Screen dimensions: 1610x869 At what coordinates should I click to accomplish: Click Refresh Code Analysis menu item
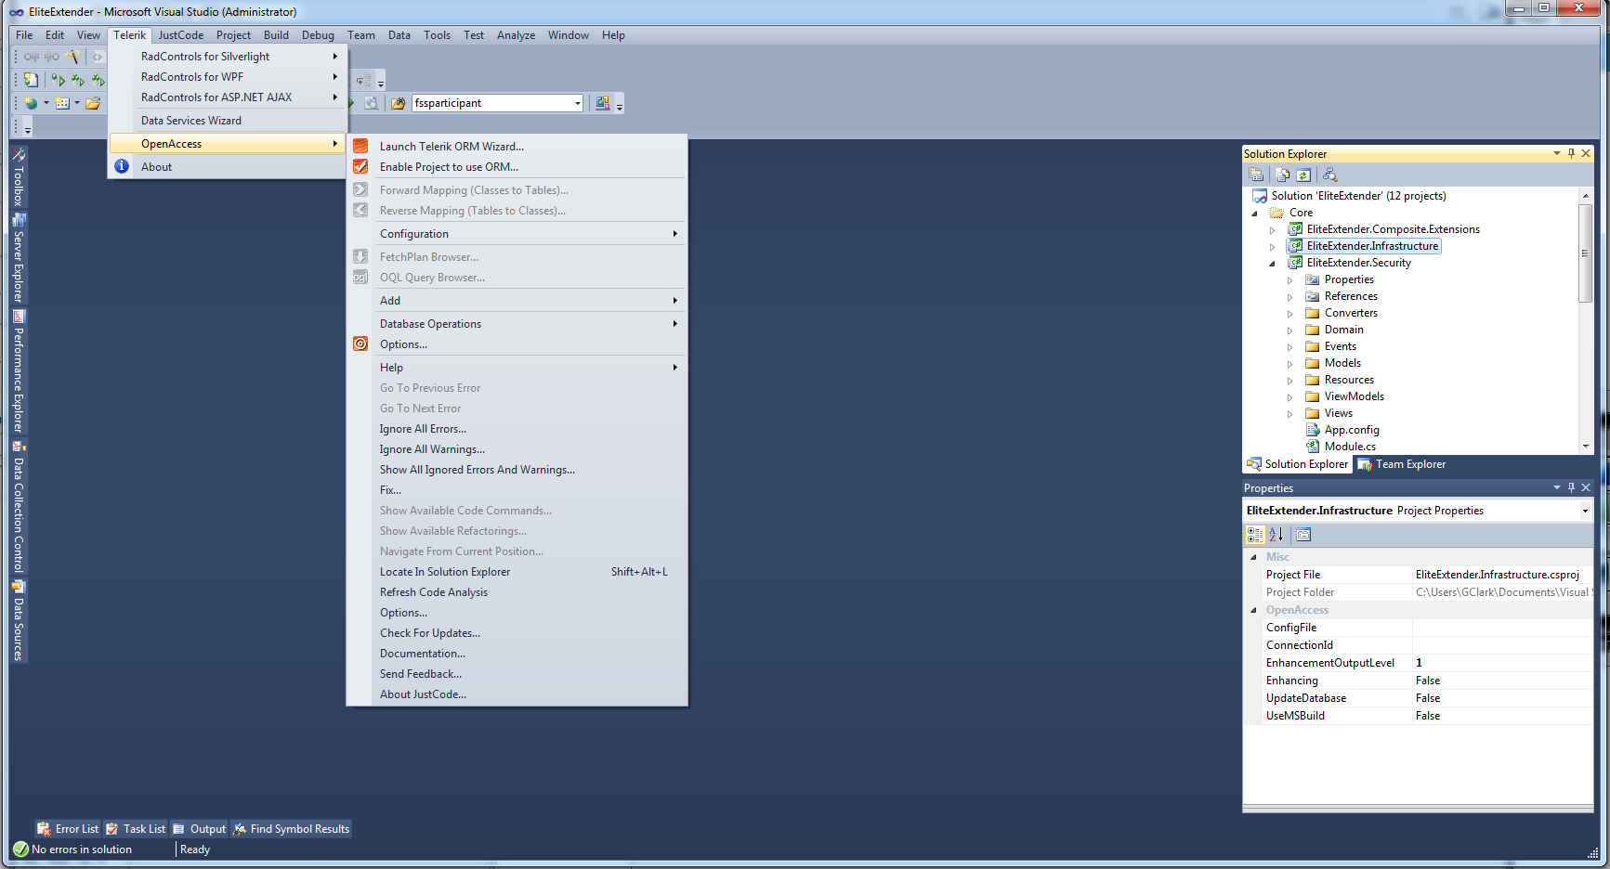(x=517, y=592)
